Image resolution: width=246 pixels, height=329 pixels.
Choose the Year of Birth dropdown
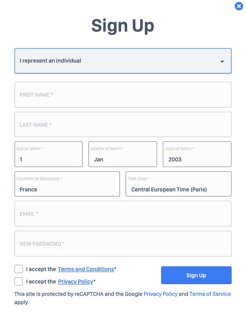[x=197, y=155]
